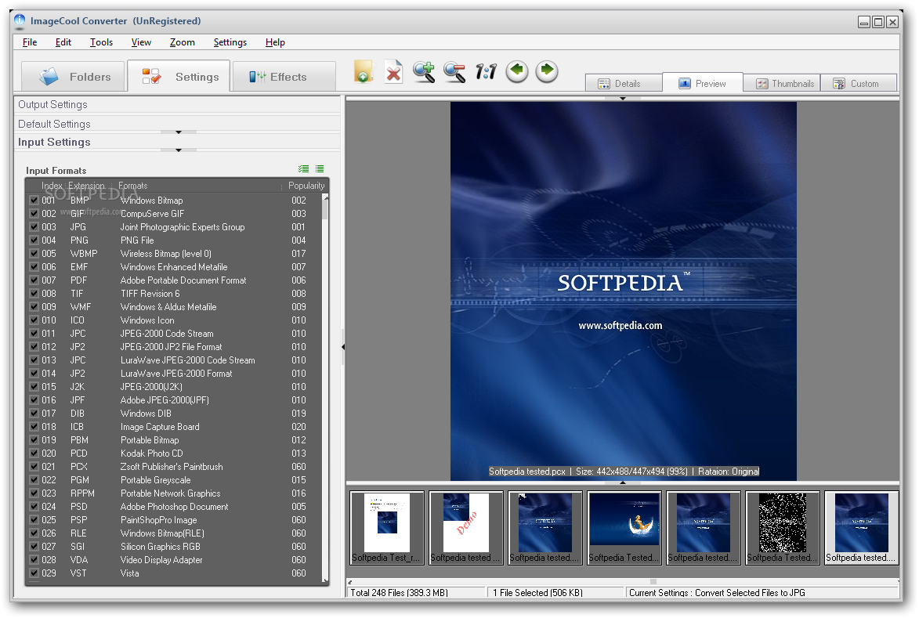Click the zoom out magnifier icon
This screenshot has height=618, width=919.
(454, 72)
